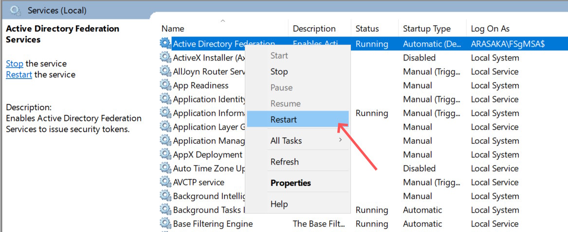Select the Base Filtering Engine service row
This screenshot has height=232, width=568.
pos(213,224)
